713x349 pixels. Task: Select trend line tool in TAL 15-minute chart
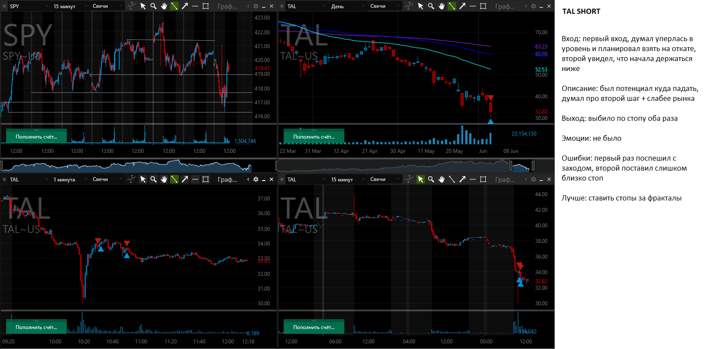point(452,179)
